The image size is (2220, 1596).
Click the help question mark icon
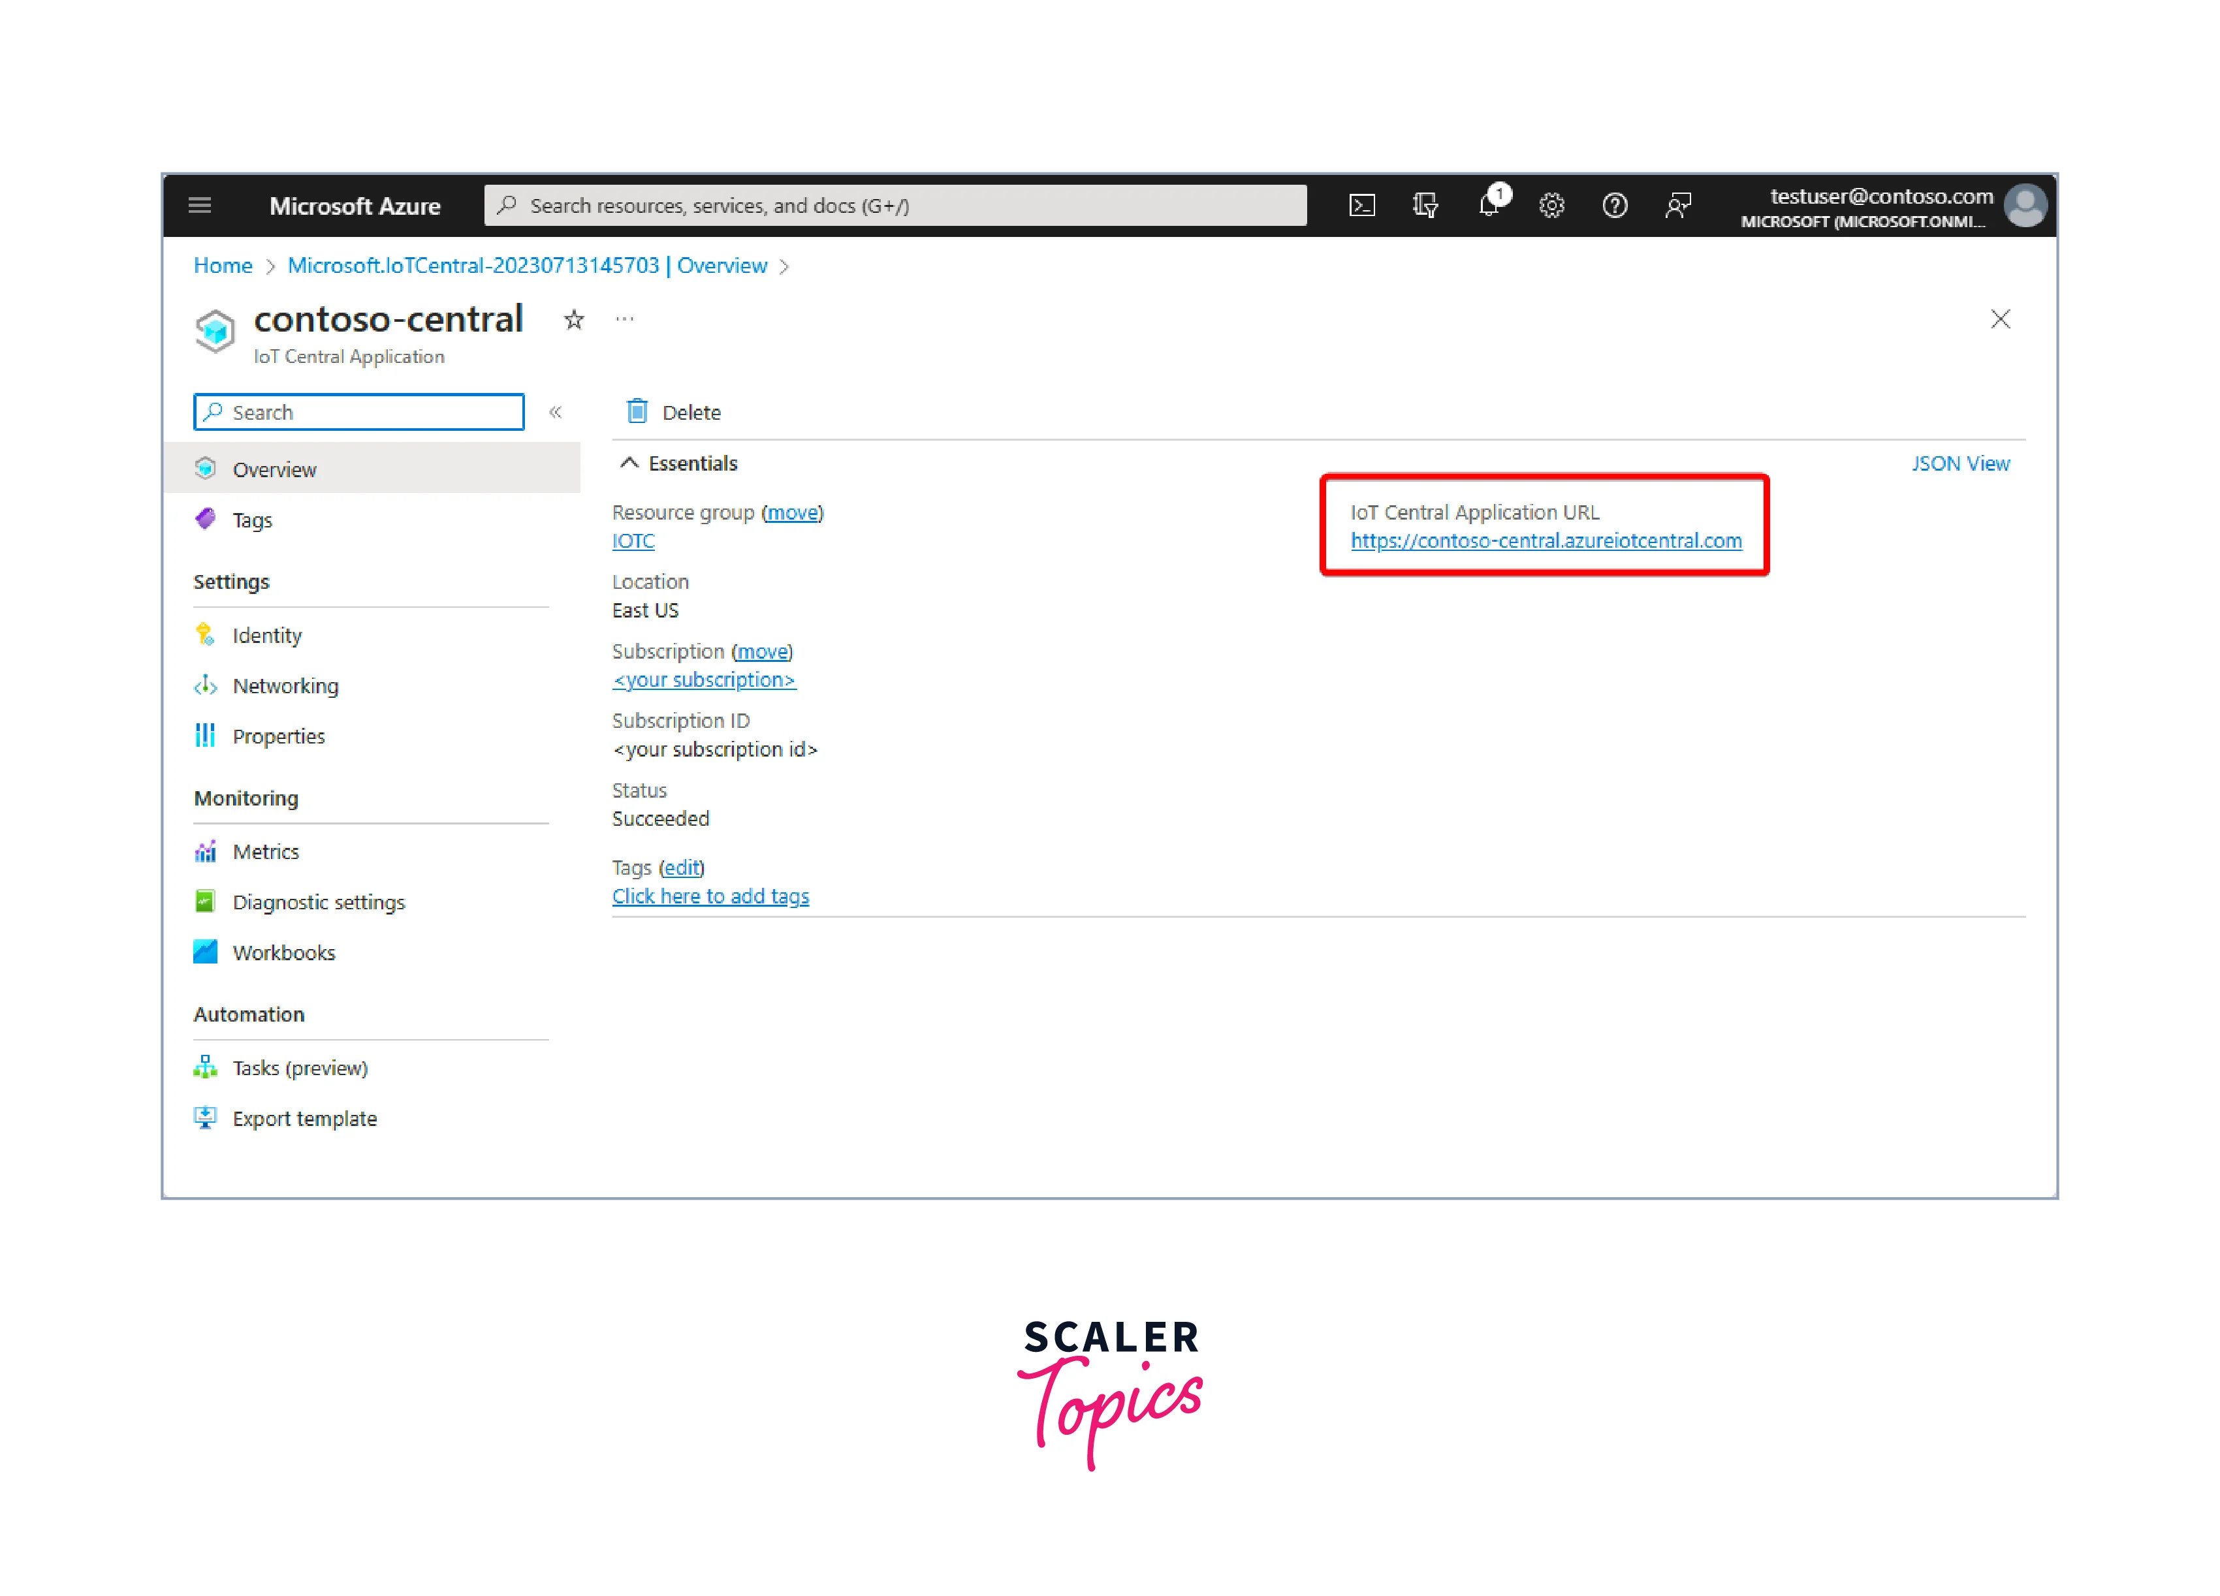point(1614,206)
